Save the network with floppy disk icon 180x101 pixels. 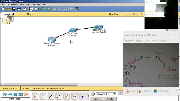coord(14,9)
